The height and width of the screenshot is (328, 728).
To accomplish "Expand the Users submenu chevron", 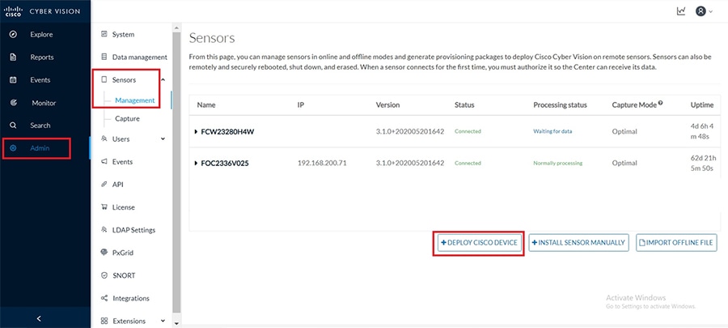I will (163, 139).
